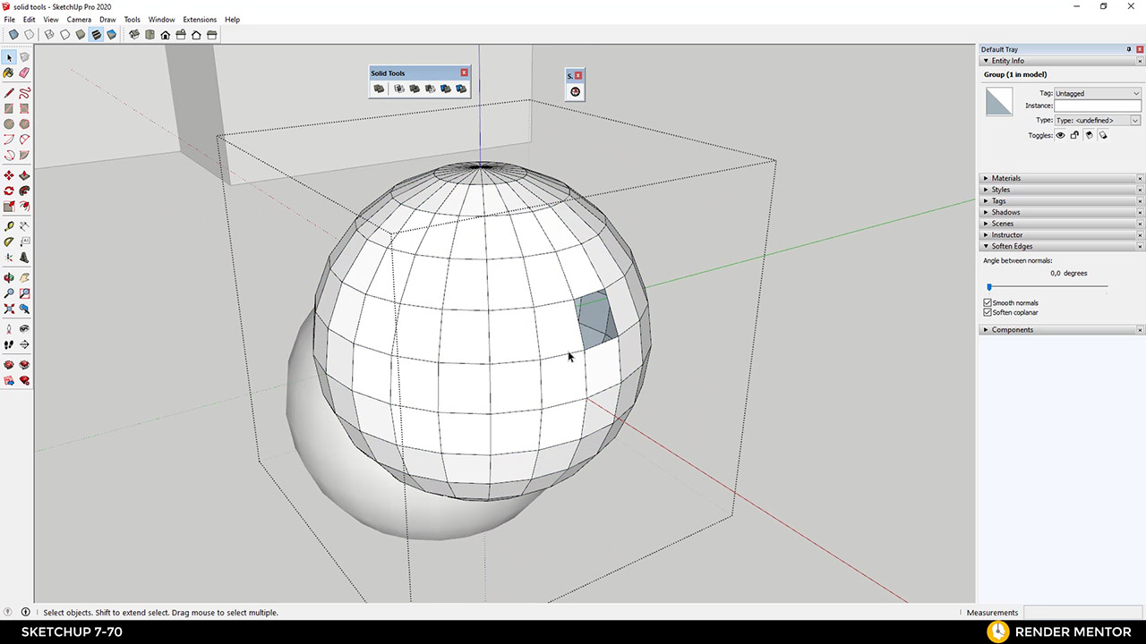This screenshot has width=1146, height=644.
Task: Open the Select arrow tool
Action: pos(9,57)
